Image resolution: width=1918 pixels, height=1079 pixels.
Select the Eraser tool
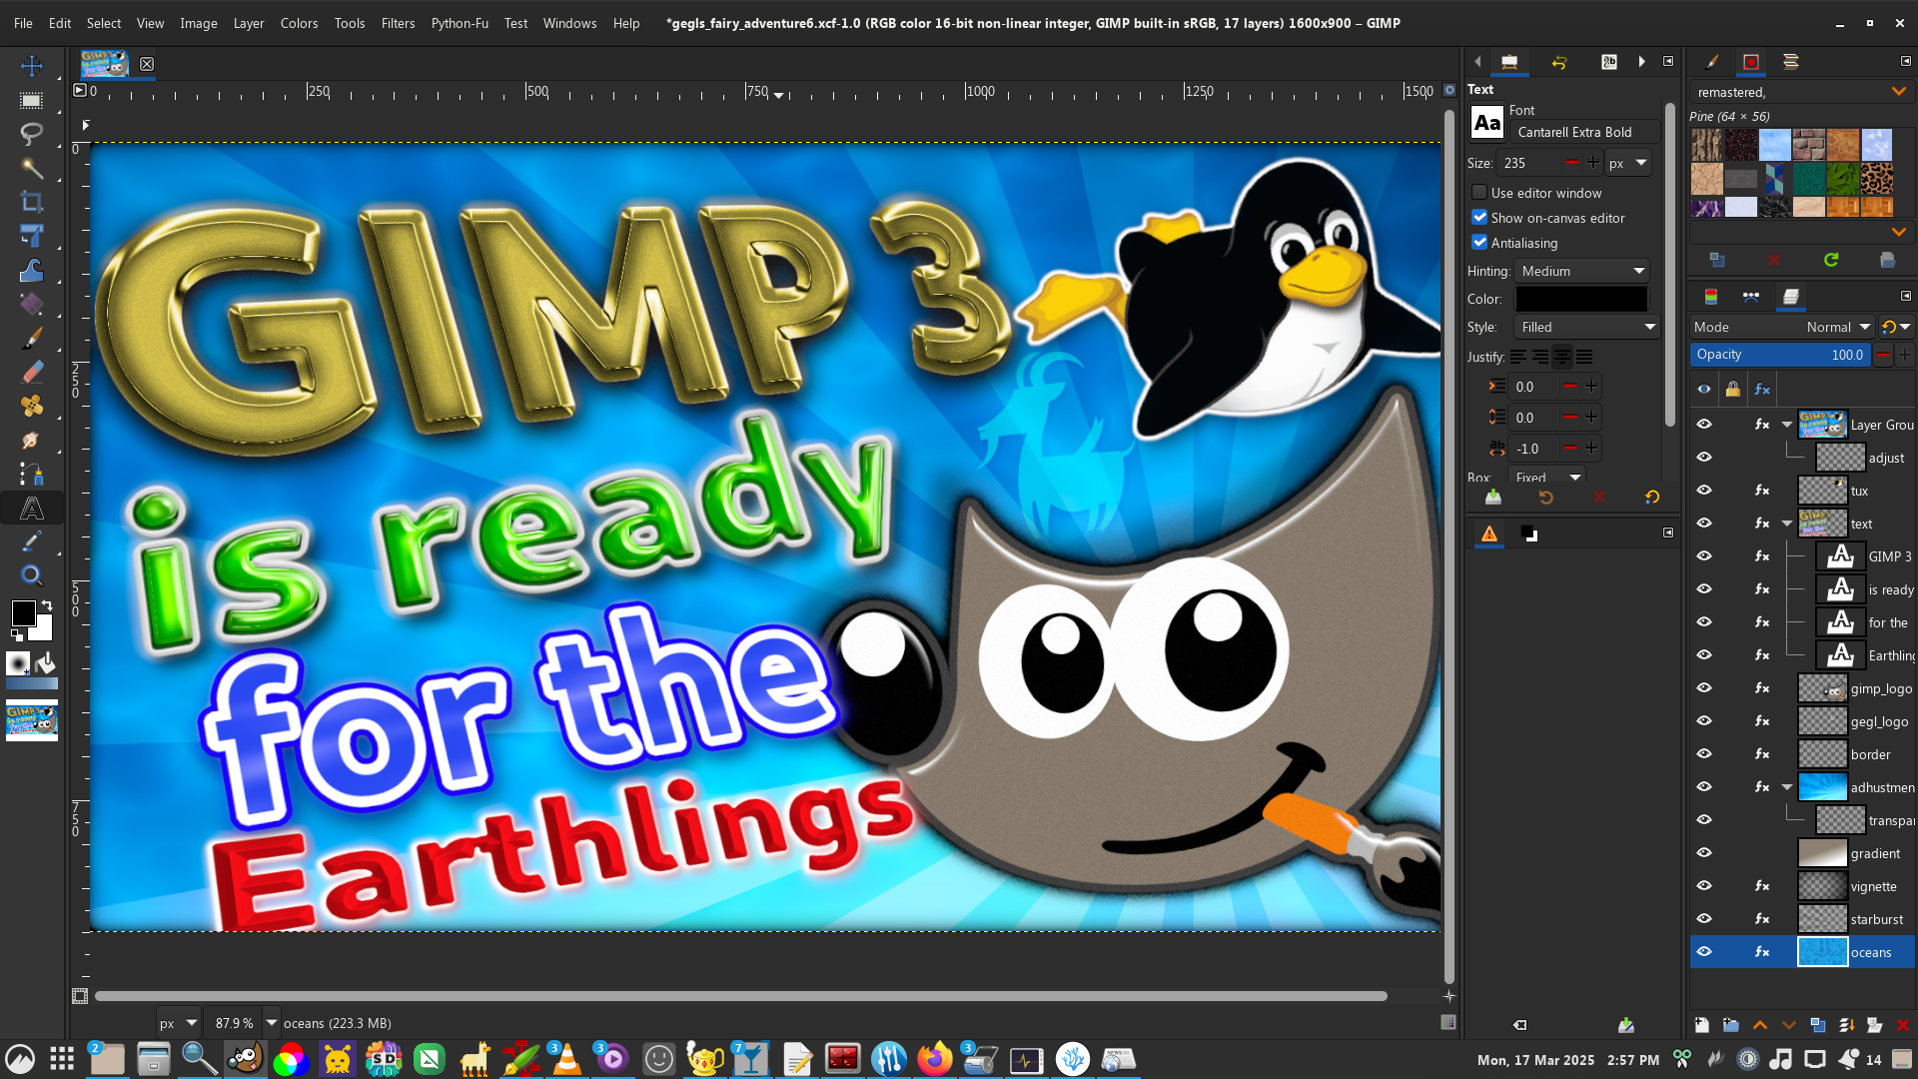pyautogui.click(x=32, y=372)
